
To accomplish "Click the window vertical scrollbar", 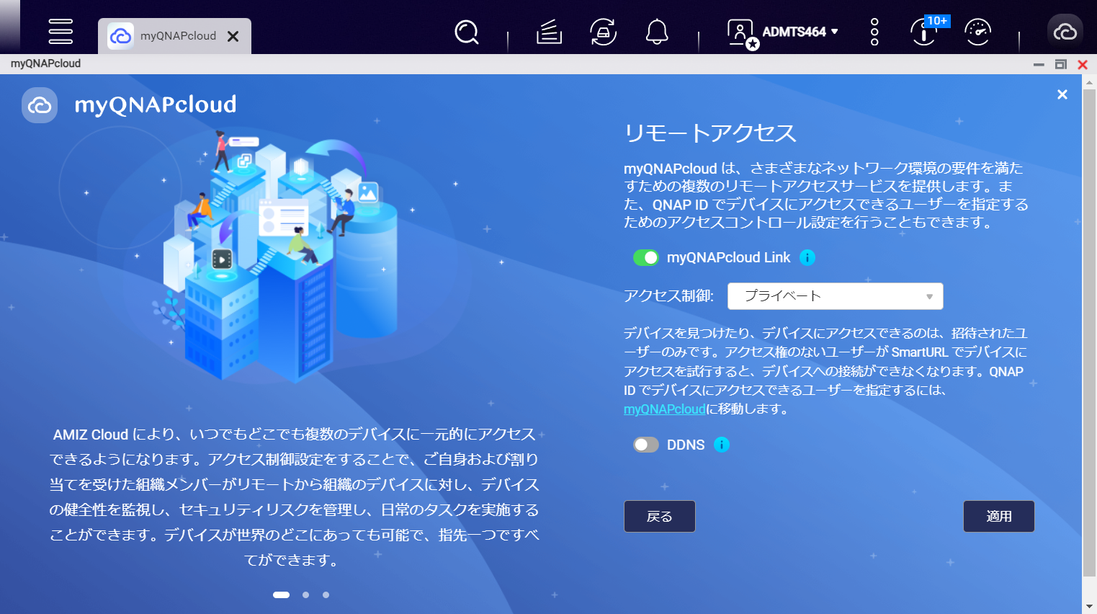I will pos(1089,332).
